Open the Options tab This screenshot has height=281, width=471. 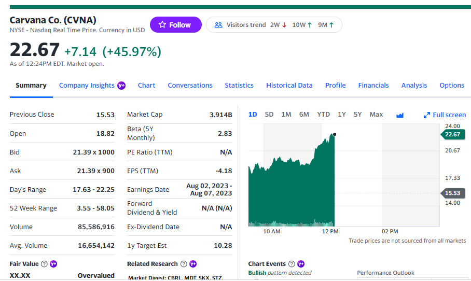(x=452, y=86)
